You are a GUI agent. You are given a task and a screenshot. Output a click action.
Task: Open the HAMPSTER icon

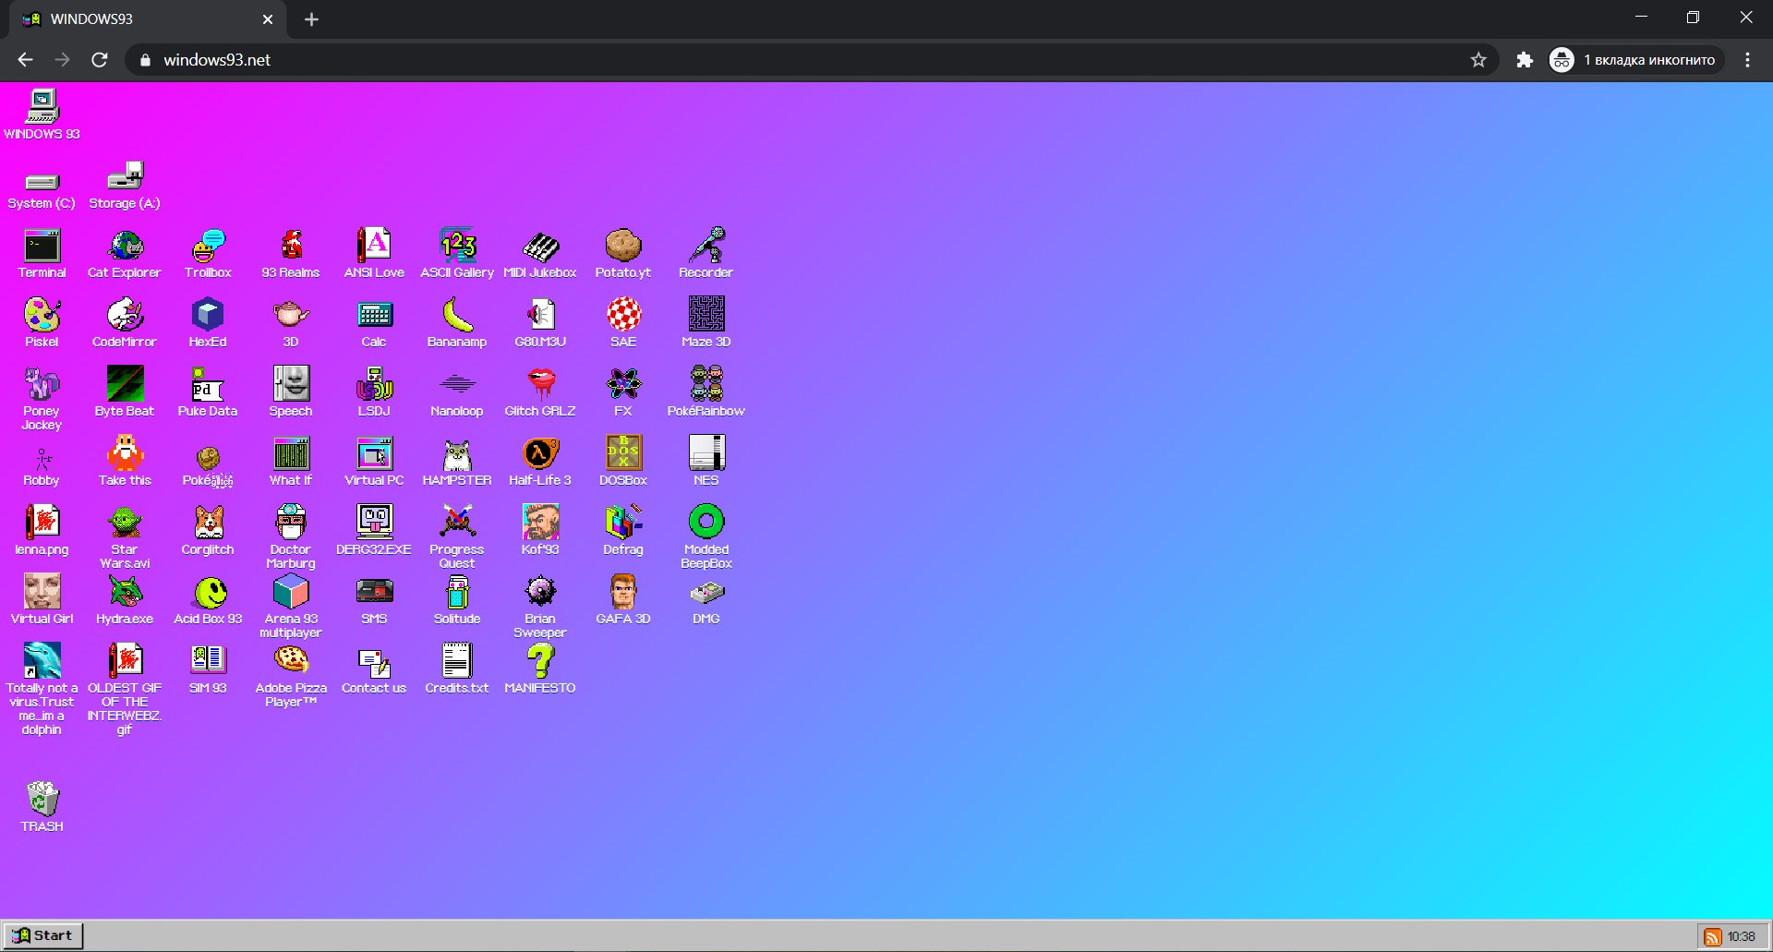[457, 461]
